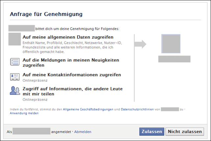Click the large application thumbnail placeholder
Viewport: 211px width, 141px height.
(x=171, y=44)
